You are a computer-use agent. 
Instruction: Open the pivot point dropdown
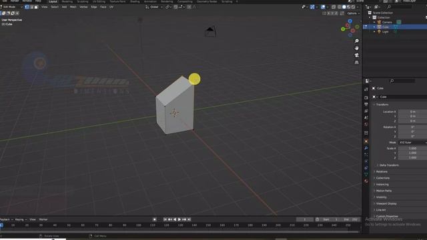pos(168,7)
